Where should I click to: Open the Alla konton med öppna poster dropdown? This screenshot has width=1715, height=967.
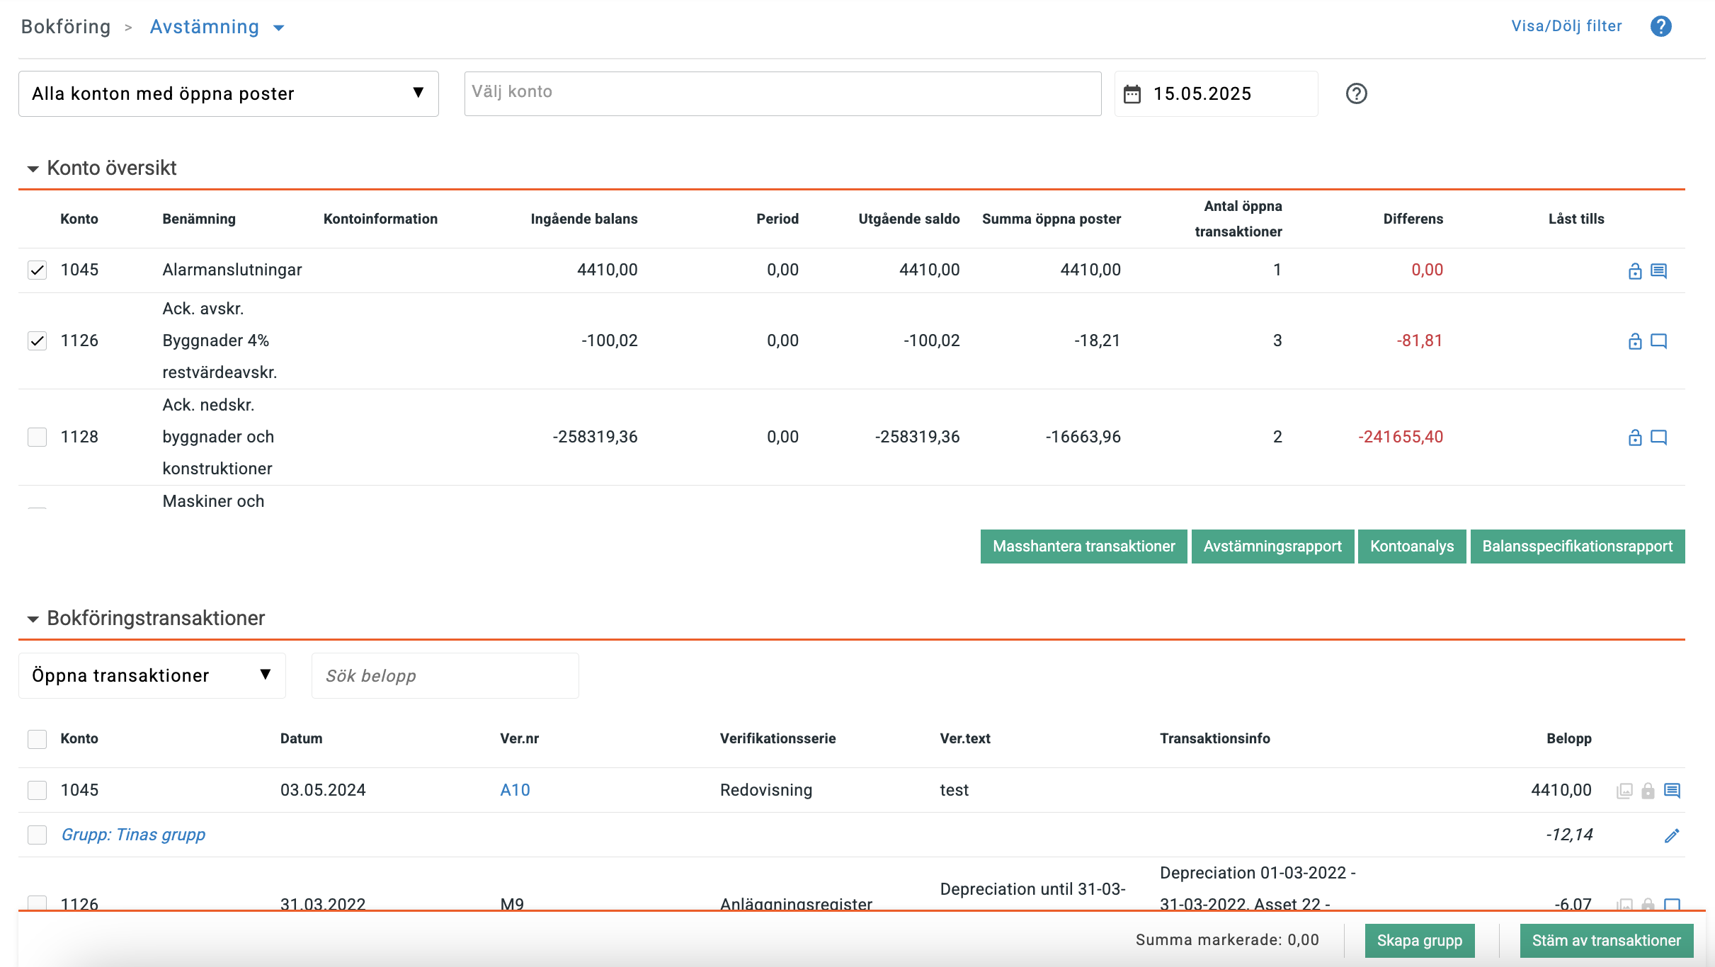[228, 93]
